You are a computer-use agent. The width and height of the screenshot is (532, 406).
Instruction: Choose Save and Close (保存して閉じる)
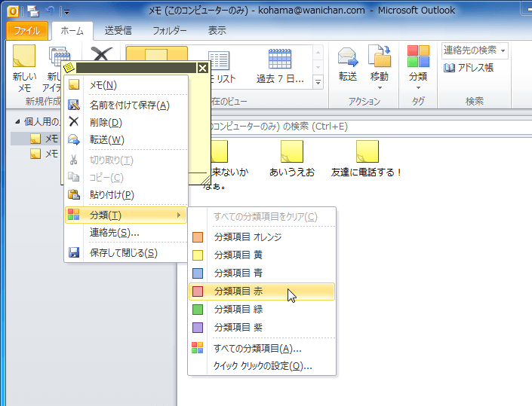pos(126,253)
